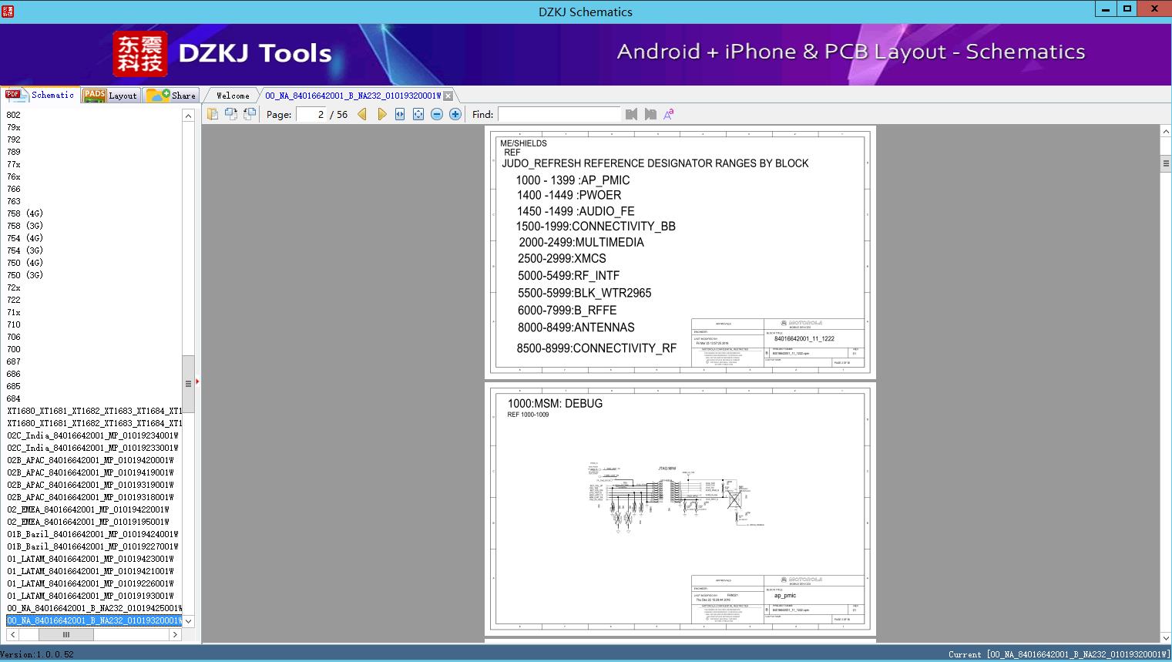The image size is (1172, 662).
Task: Toggle match case search option icon
Action: (x=669, y=114)
